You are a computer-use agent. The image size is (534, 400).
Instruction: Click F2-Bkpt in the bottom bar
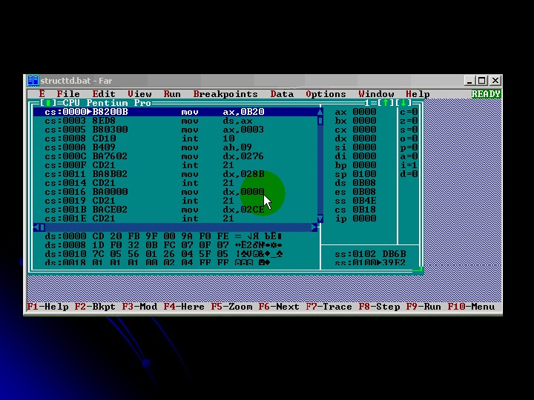[x=95, y=307]
